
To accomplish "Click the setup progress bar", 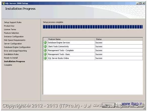I will click(x=93, y=27).
